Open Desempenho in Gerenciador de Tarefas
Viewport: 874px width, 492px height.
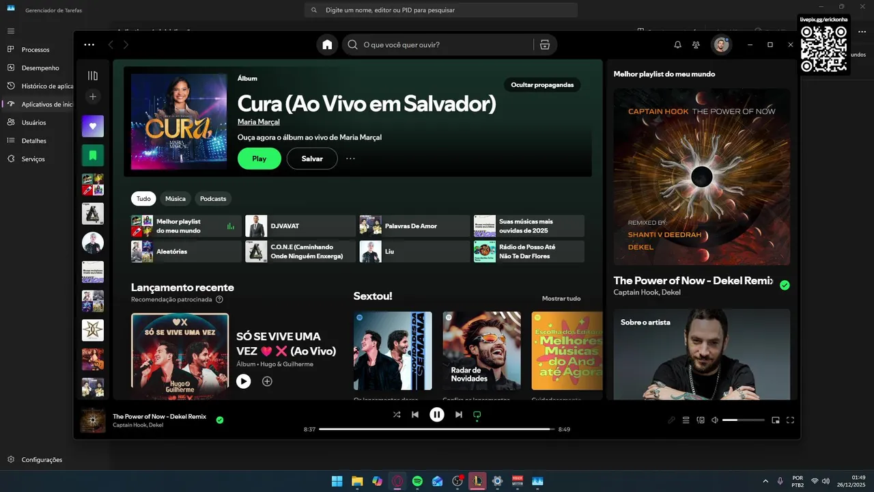[x=40, y=68]
